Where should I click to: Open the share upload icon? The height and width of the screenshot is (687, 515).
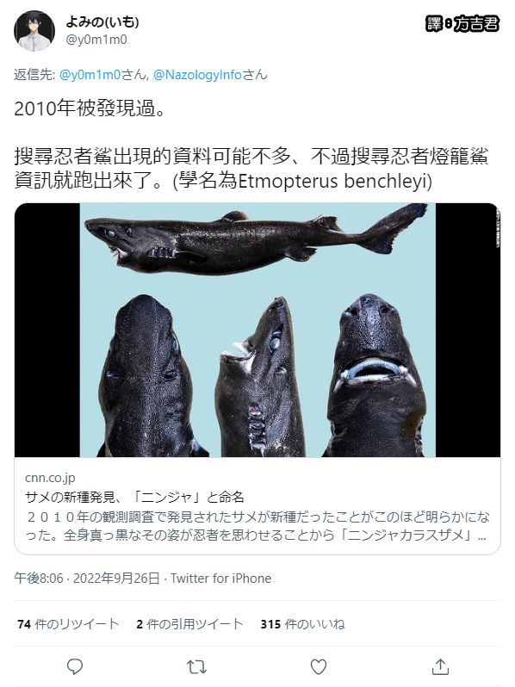440,666
